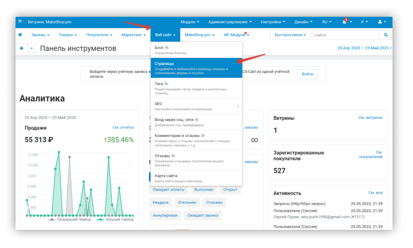Click Витрина: MakeShop.pro title
Viewport: 413px width, 248px height.
click(50, 22)
